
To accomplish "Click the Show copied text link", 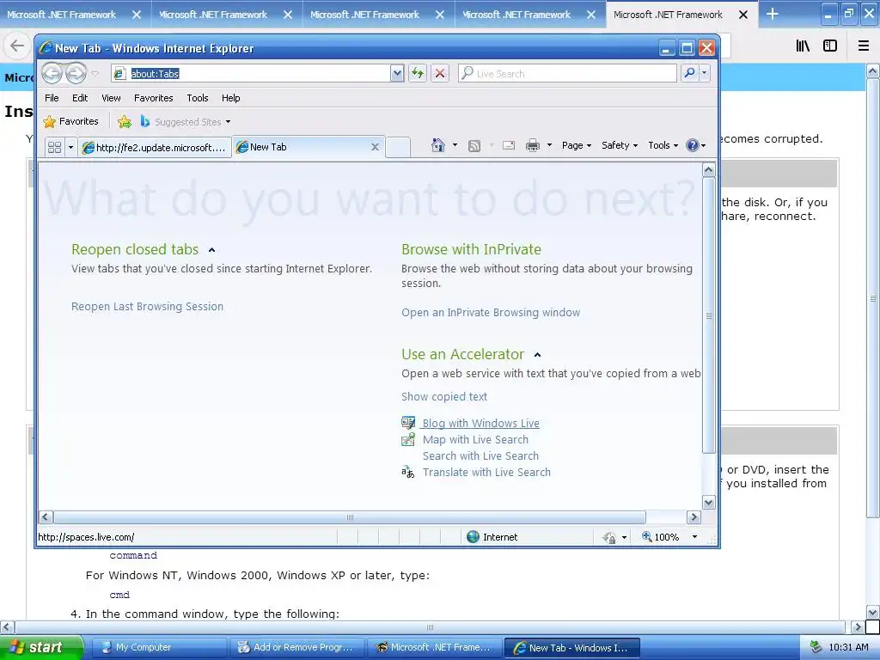I will click(x=444, y=397).
